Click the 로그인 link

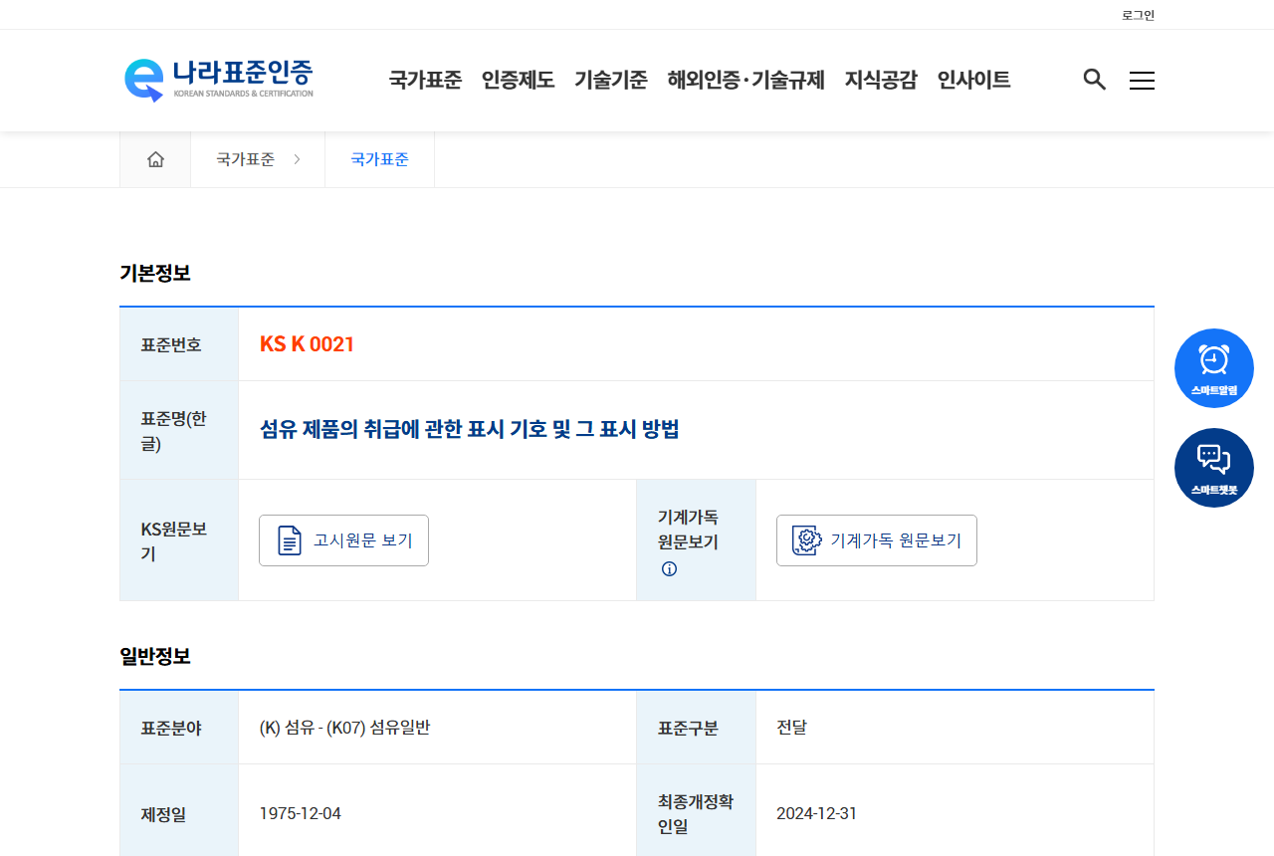1138,15
